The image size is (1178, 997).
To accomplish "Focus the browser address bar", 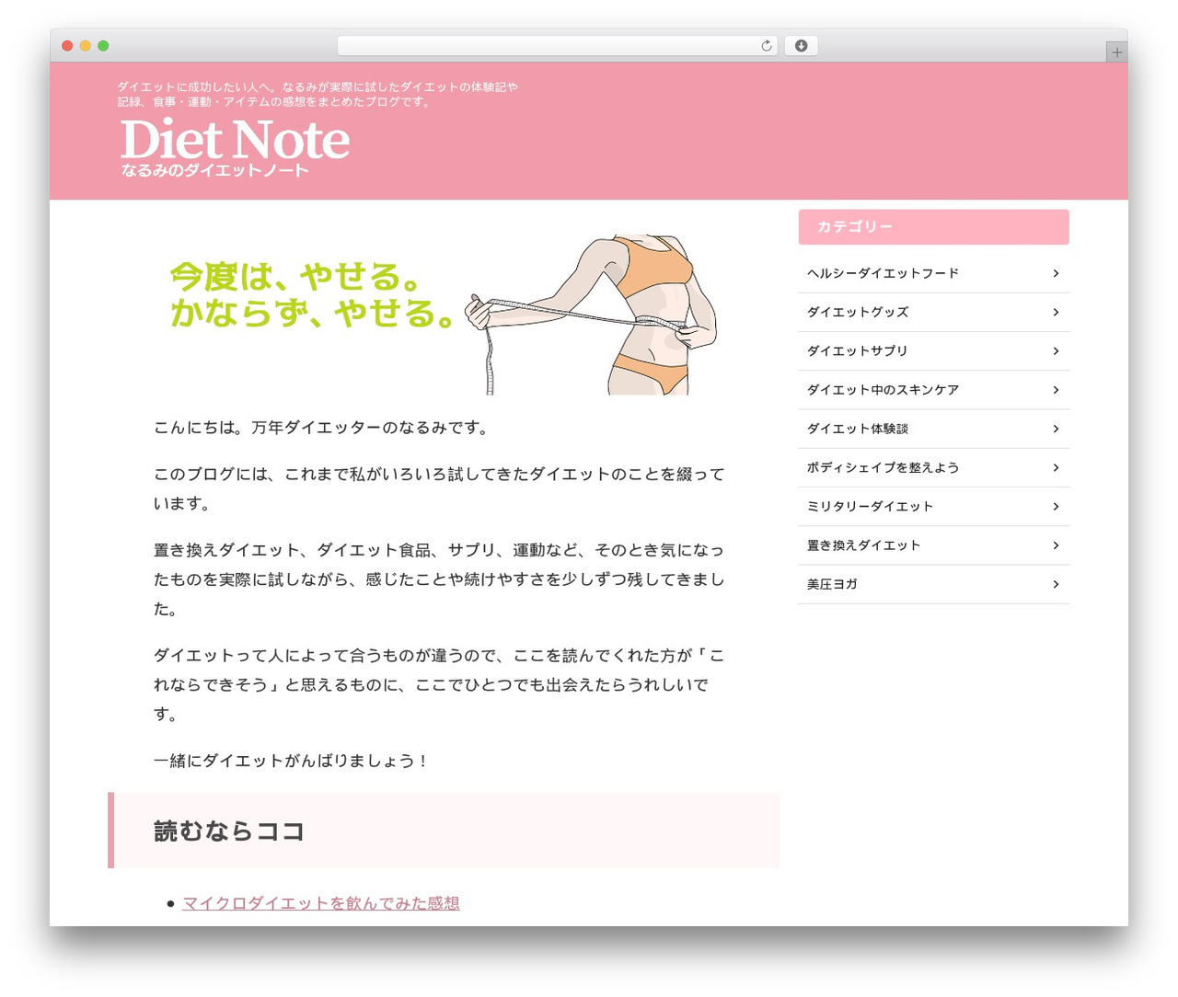I will point(558,46).
